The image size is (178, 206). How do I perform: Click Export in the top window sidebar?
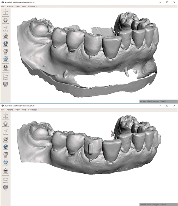6,76
